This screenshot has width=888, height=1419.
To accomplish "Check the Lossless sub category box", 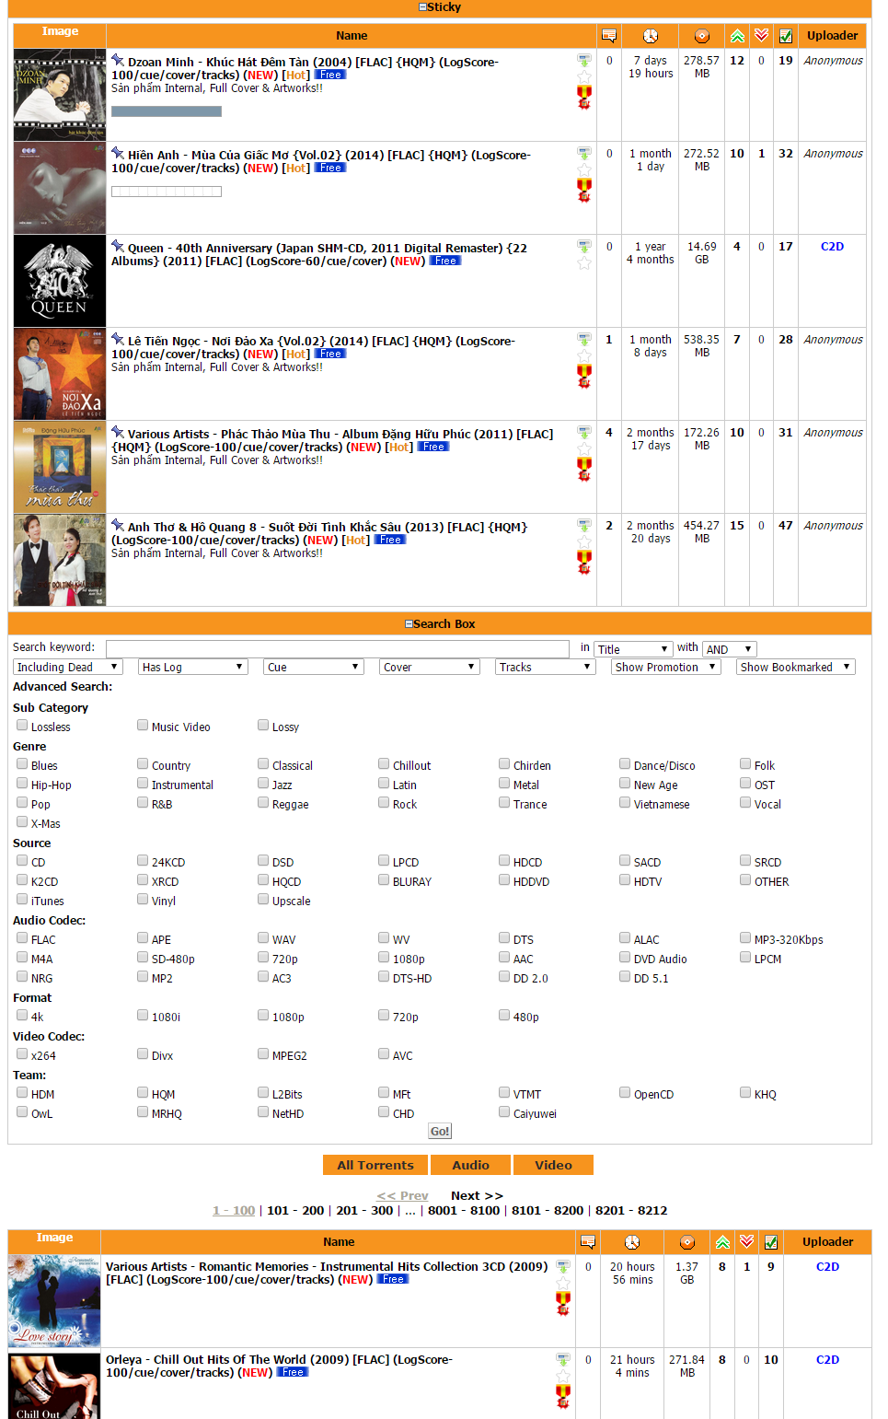I will (22, 726).
